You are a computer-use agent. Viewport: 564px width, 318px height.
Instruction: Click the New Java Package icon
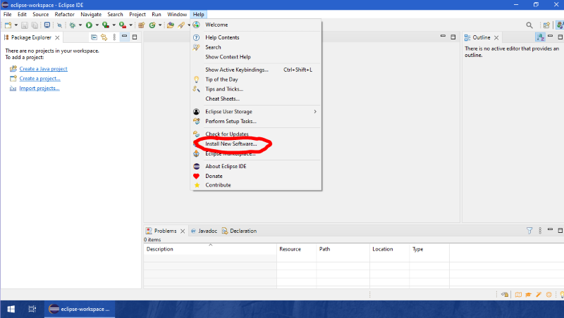click(x=142, y=25)
